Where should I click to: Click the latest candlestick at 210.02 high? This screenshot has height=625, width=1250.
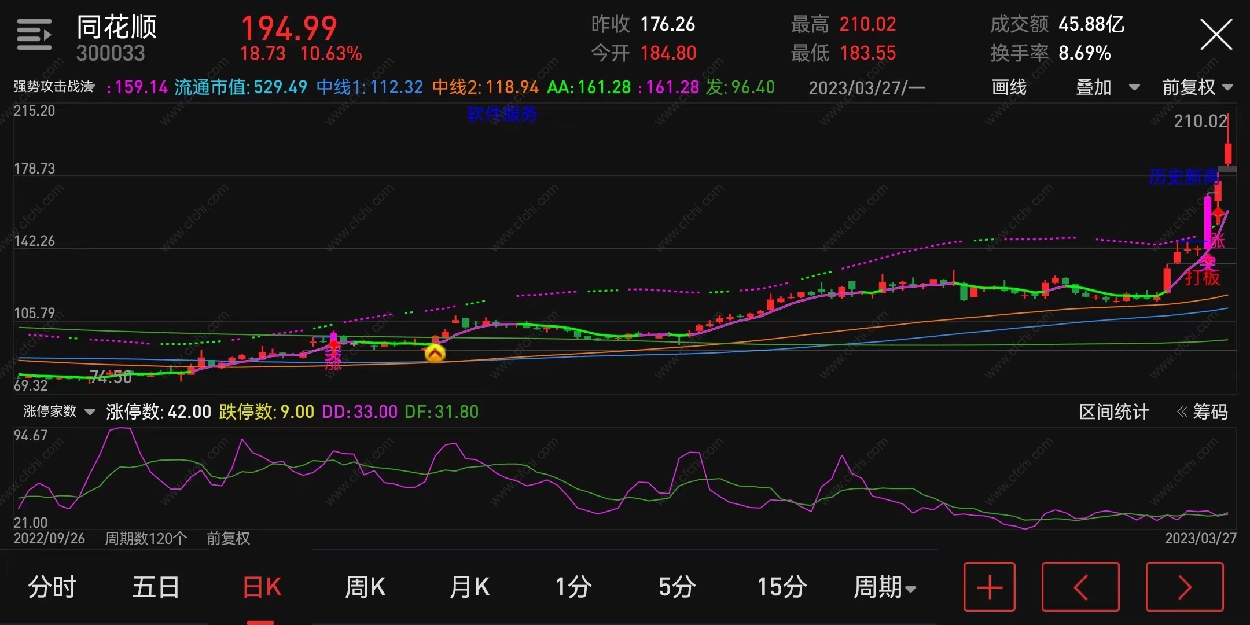pyautogui.click(x=1227, y=153)
